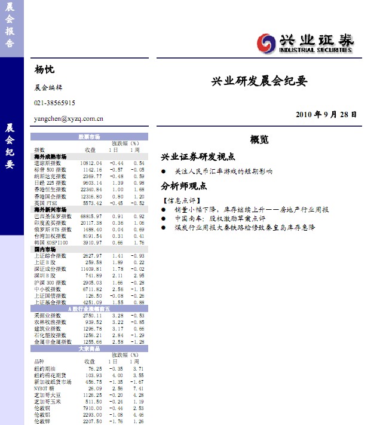Select the 煤炭行业周报 bullet line
This screenshot has width=386, height=425.
245,227
